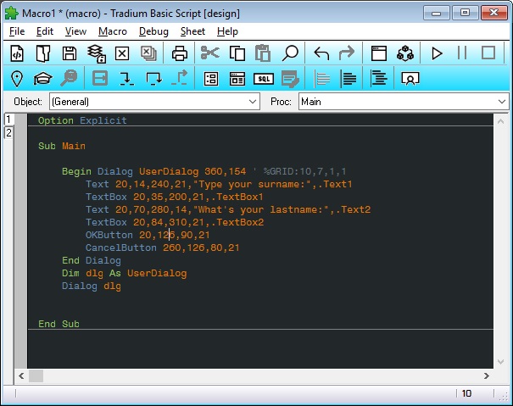This screenshot has width=513, height=406.
Task: Click the horizontal scrollbar right arrow
Action: [488, 375]
